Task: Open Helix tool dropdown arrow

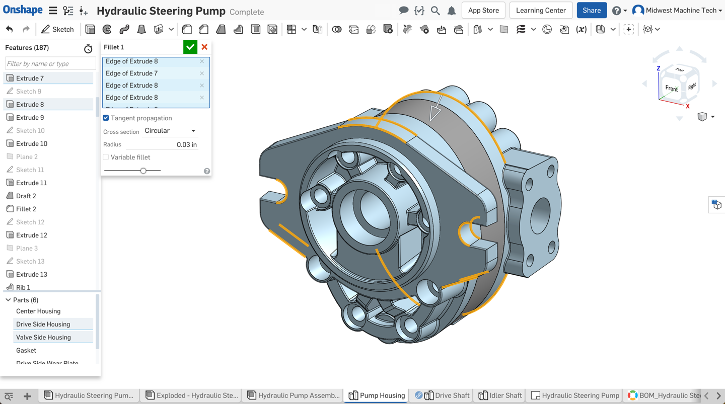Action: (x=534, y=29)
